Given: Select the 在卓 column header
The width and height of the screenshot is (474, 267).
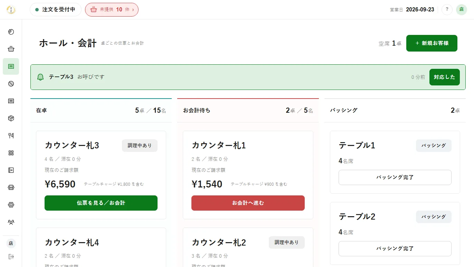Looking at the screenshot, I should 101,111.
